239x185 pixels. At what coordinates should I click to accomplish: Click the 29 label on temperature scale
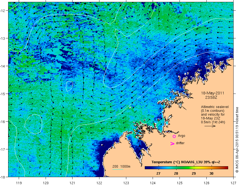pyautogui.click(x=194, y=173)
